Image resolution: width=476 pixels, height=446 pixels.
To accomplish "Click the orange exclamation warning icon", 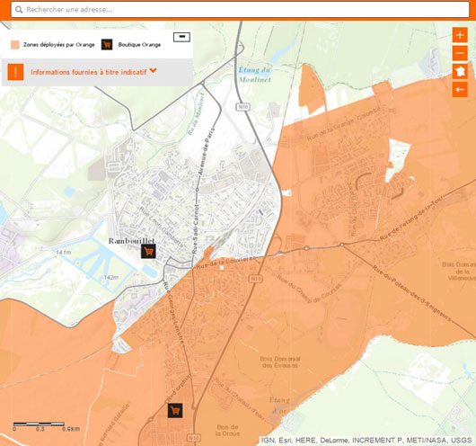I will point(15,72).
